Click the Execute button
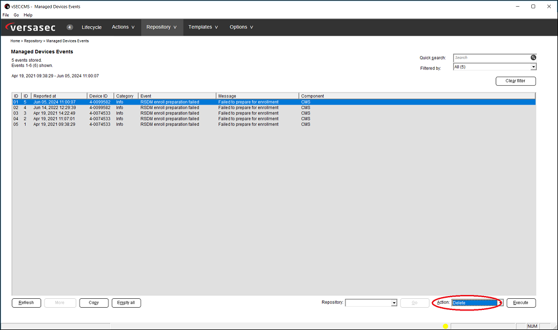 [521, 303]
